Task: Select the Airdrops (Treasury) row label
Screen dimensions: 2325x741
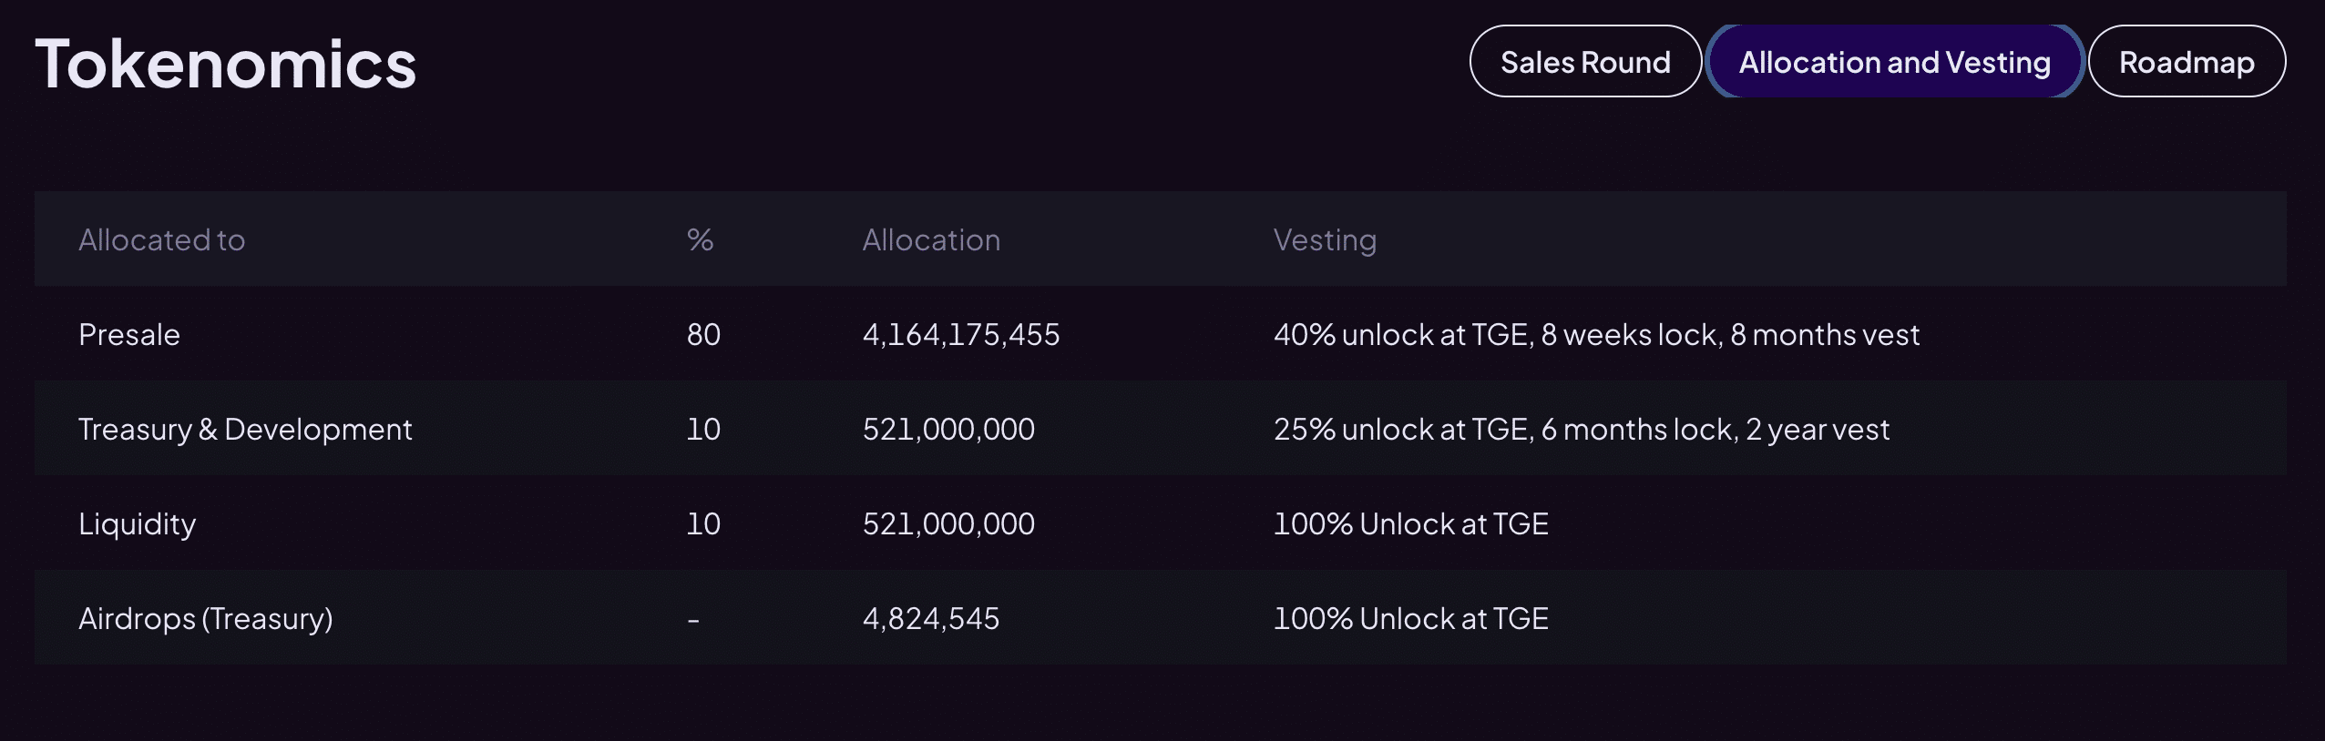Action: (206, 619)
